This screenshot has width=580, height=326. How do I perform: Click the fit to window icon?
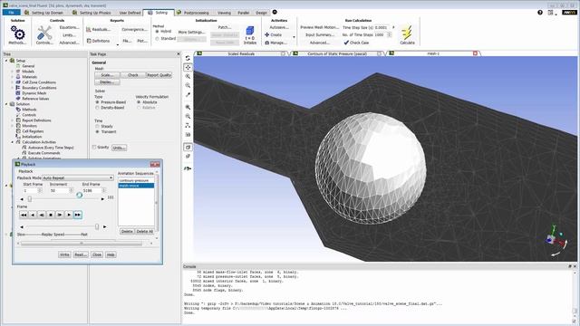[188, 107]
